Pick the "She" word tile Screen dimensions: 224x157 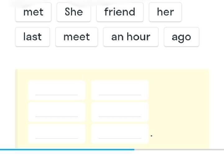(x=74, y=12)
